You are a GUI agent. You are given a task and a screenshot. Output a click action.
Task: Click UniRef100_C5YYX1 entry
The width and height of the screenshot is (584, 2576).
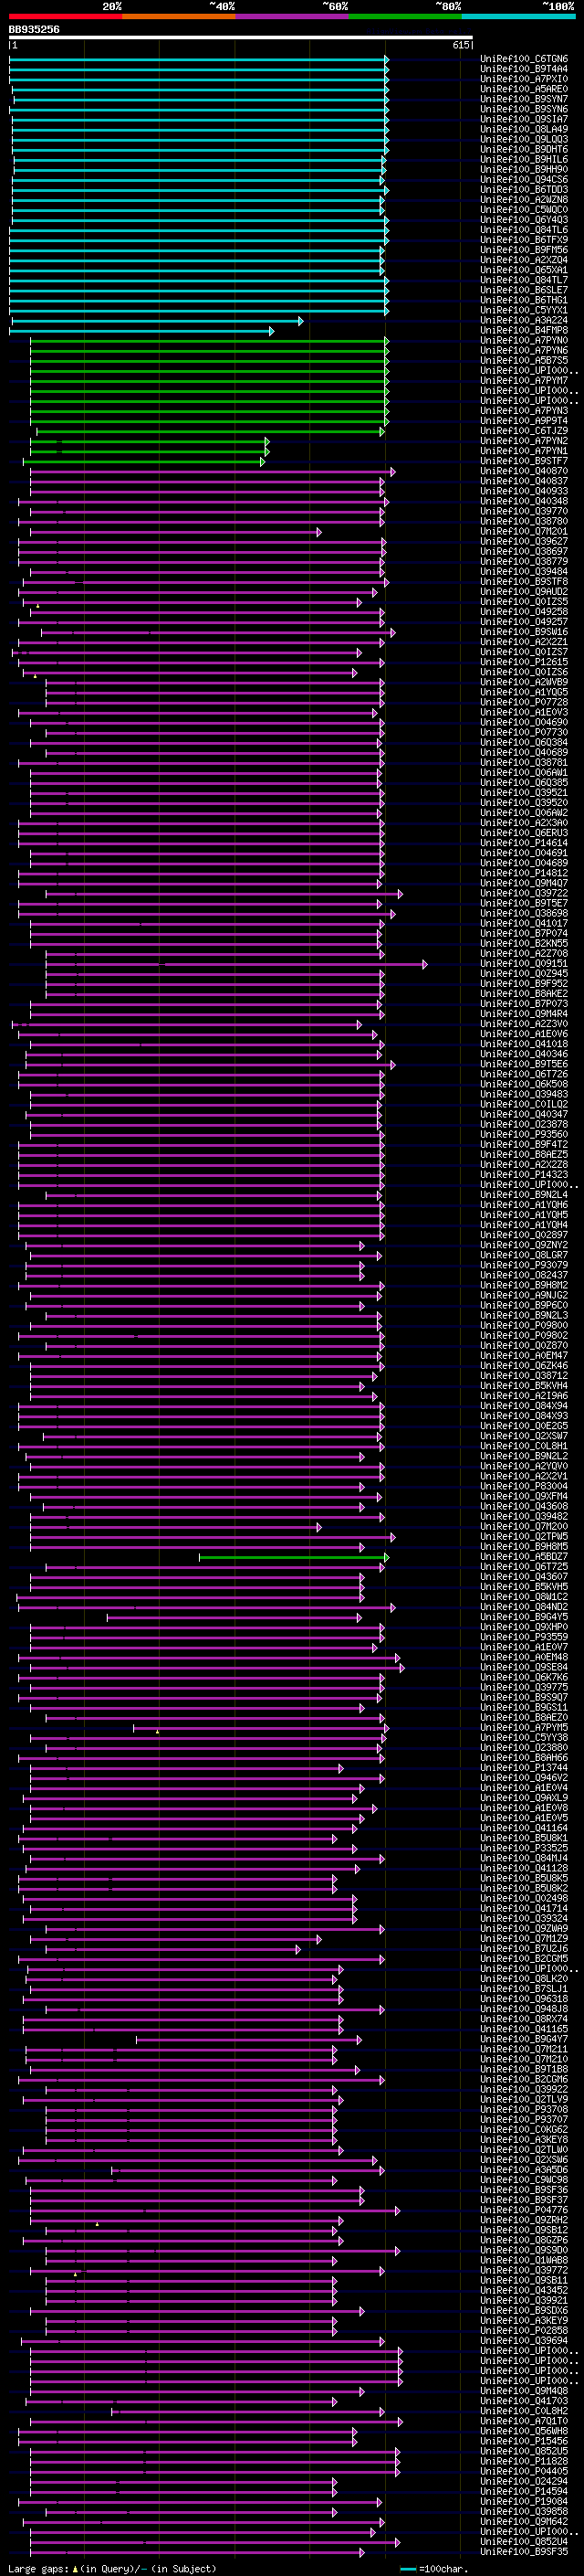pos(524,310)
